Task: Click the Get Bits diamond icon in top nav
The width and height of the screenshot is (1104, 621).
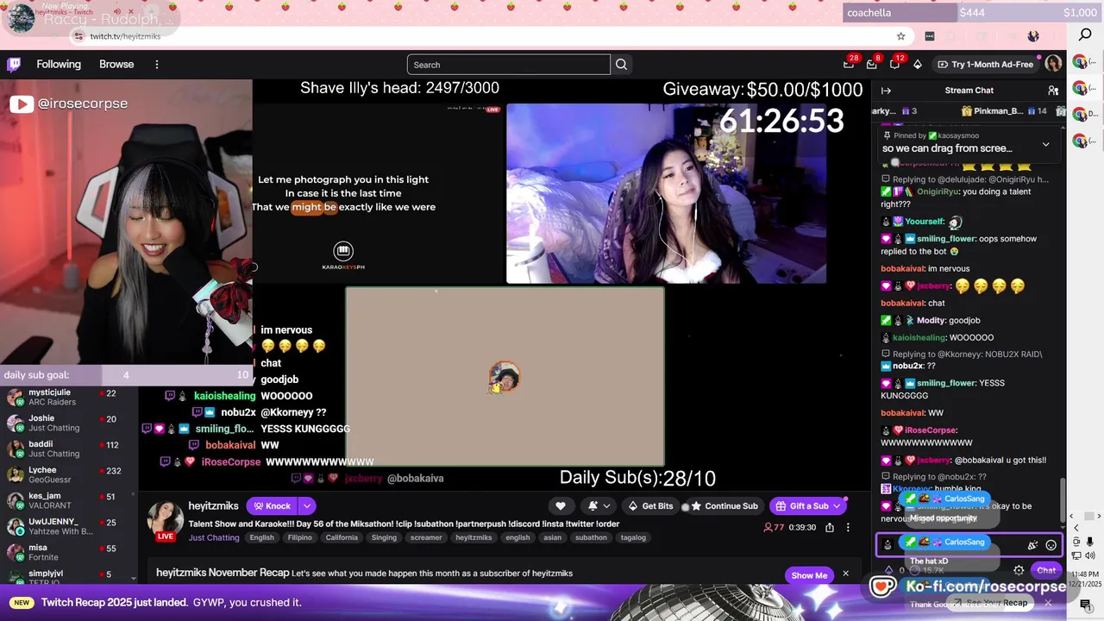Action: click(918, 65)
